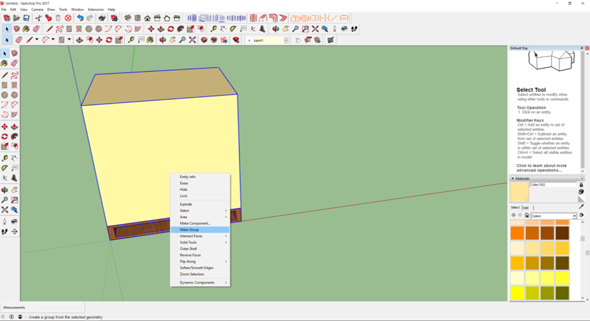
Task: Follow 'Click to learn about more advanced operations' link
Action: [x=541, y=168]
